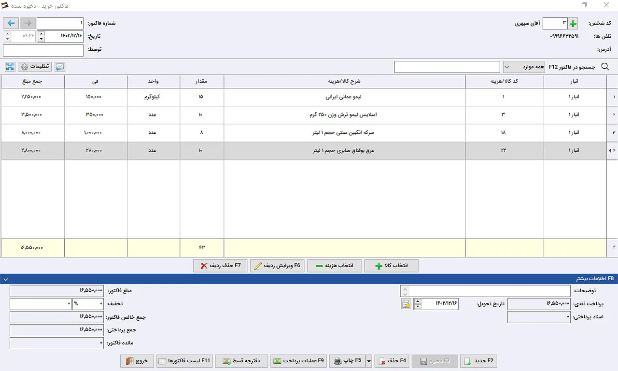618x371 pixels.
Task: Click the تخفیف discount amount field
Action: coord(41,304)
